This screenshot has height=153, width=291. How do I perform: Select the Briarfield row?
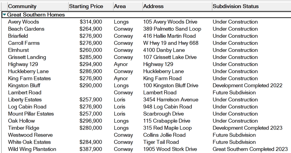(x=18, y=36)
